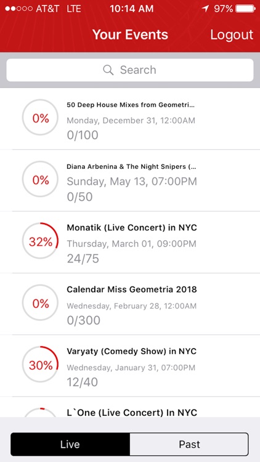Click the search magnifying glass icon
The width and height of the screenshot is (260, 462).
pyautogui.click(x=108, y=70)
